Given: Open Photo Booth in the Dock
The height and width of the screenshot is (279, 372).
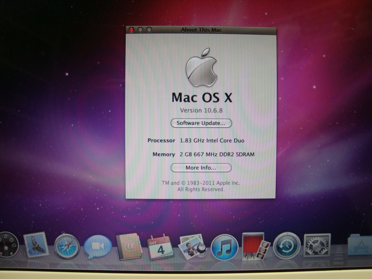Looking at the screenshot, I should point(256,246).
